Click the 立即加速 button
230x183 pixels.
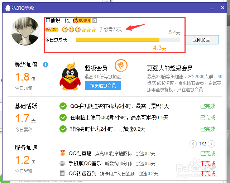point(201,40)
